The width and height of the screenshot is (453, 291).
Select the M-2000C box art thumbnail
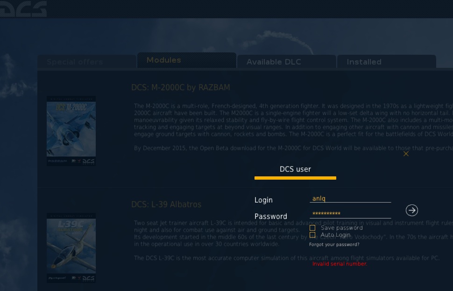pyautogui.click(x=71, y=131)
